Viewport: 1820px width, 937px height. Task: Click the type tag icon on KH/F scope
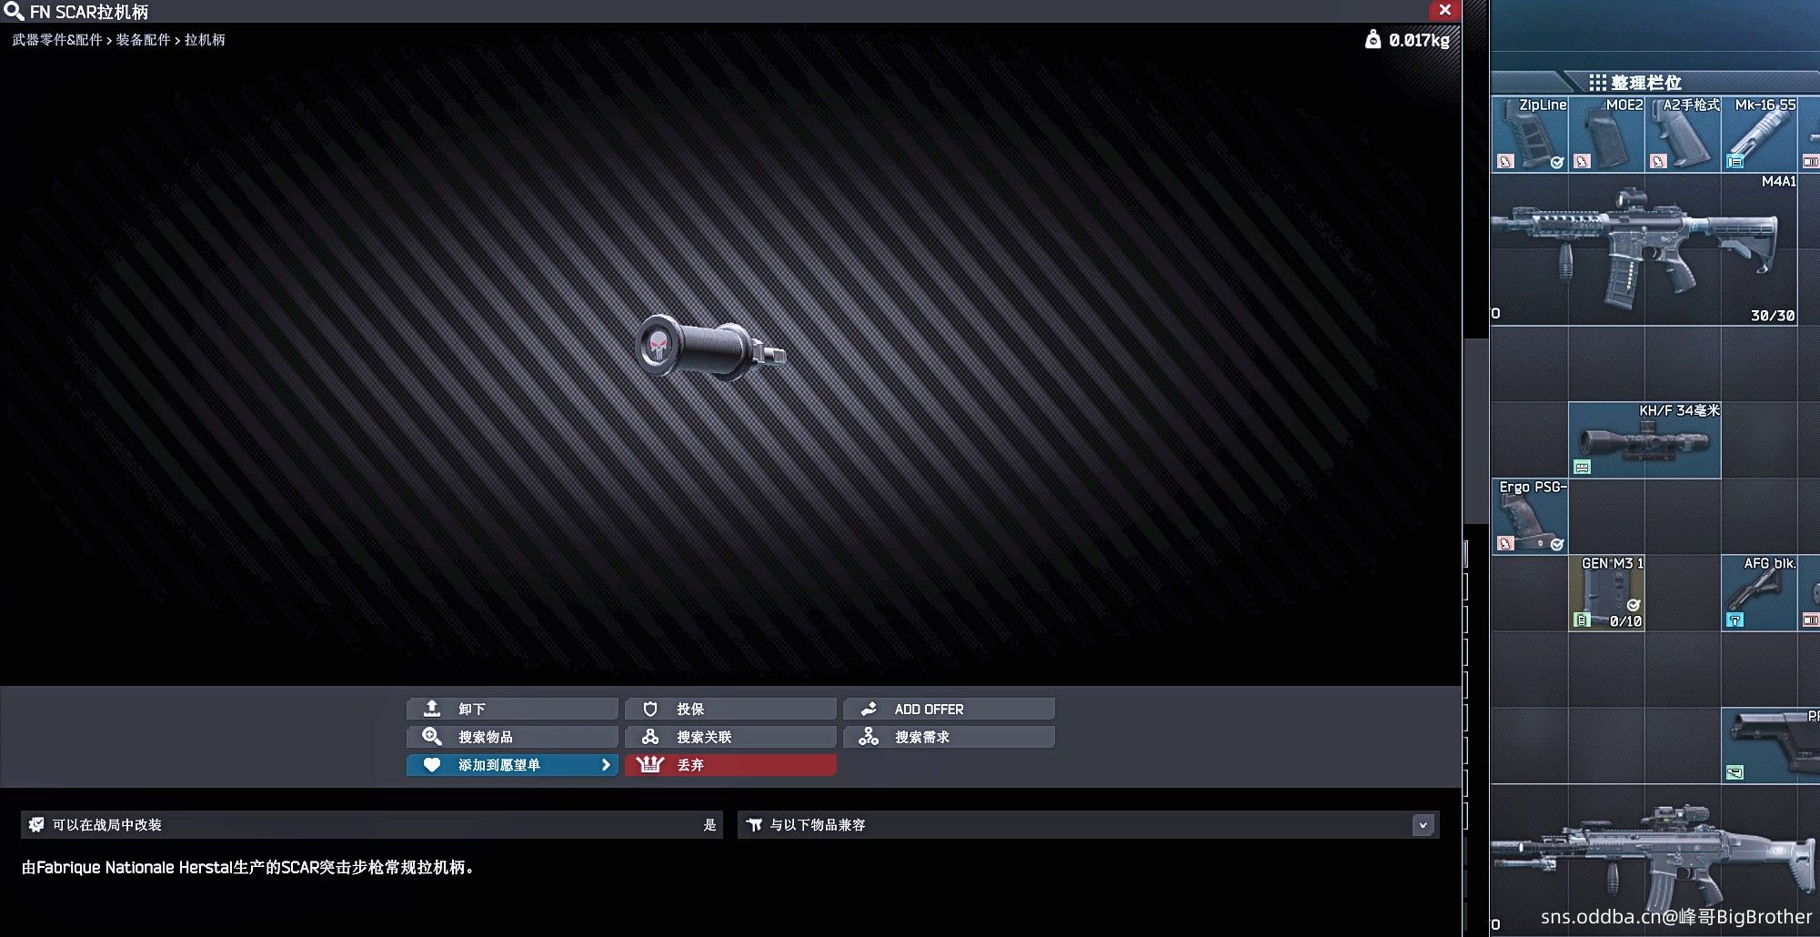coord(1582,467)
